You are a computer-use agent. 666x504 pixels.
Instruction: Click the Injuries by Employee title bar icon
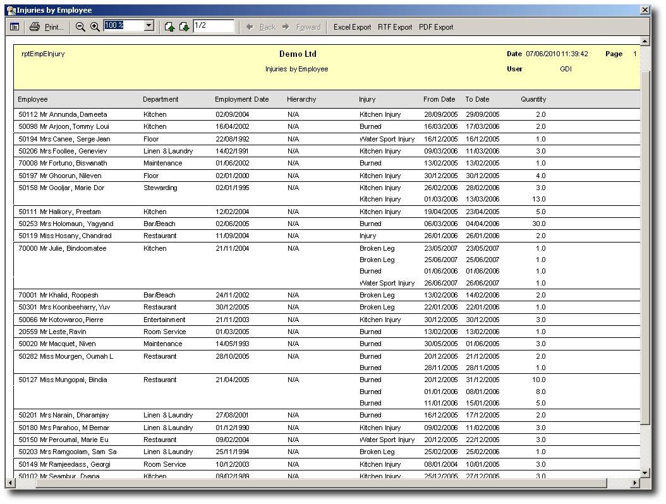11,10
